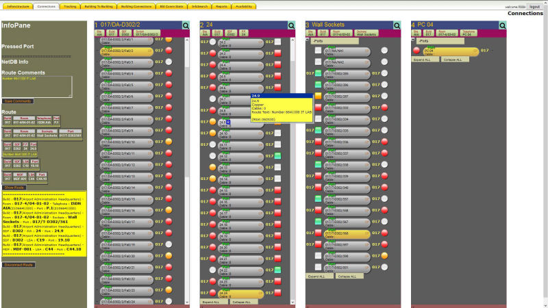Click the blue R marker on port 24.9
The width and height of the screenshot is (548, 308).
pyautogui.click(x=229, y=123)
